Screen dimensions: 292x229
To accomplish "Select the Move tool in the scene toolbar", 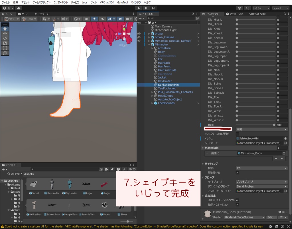I will (x=5, y=33).
